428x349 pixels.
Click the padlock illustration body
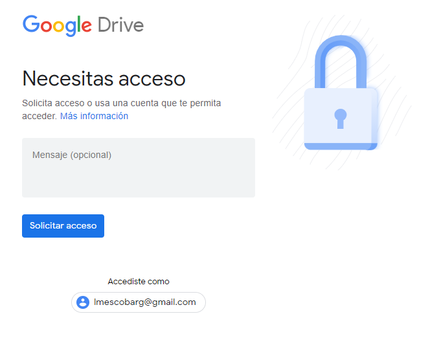pyautogui.click(x=341, y=118)
